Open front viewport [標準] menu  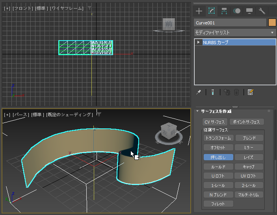[41, 8]
